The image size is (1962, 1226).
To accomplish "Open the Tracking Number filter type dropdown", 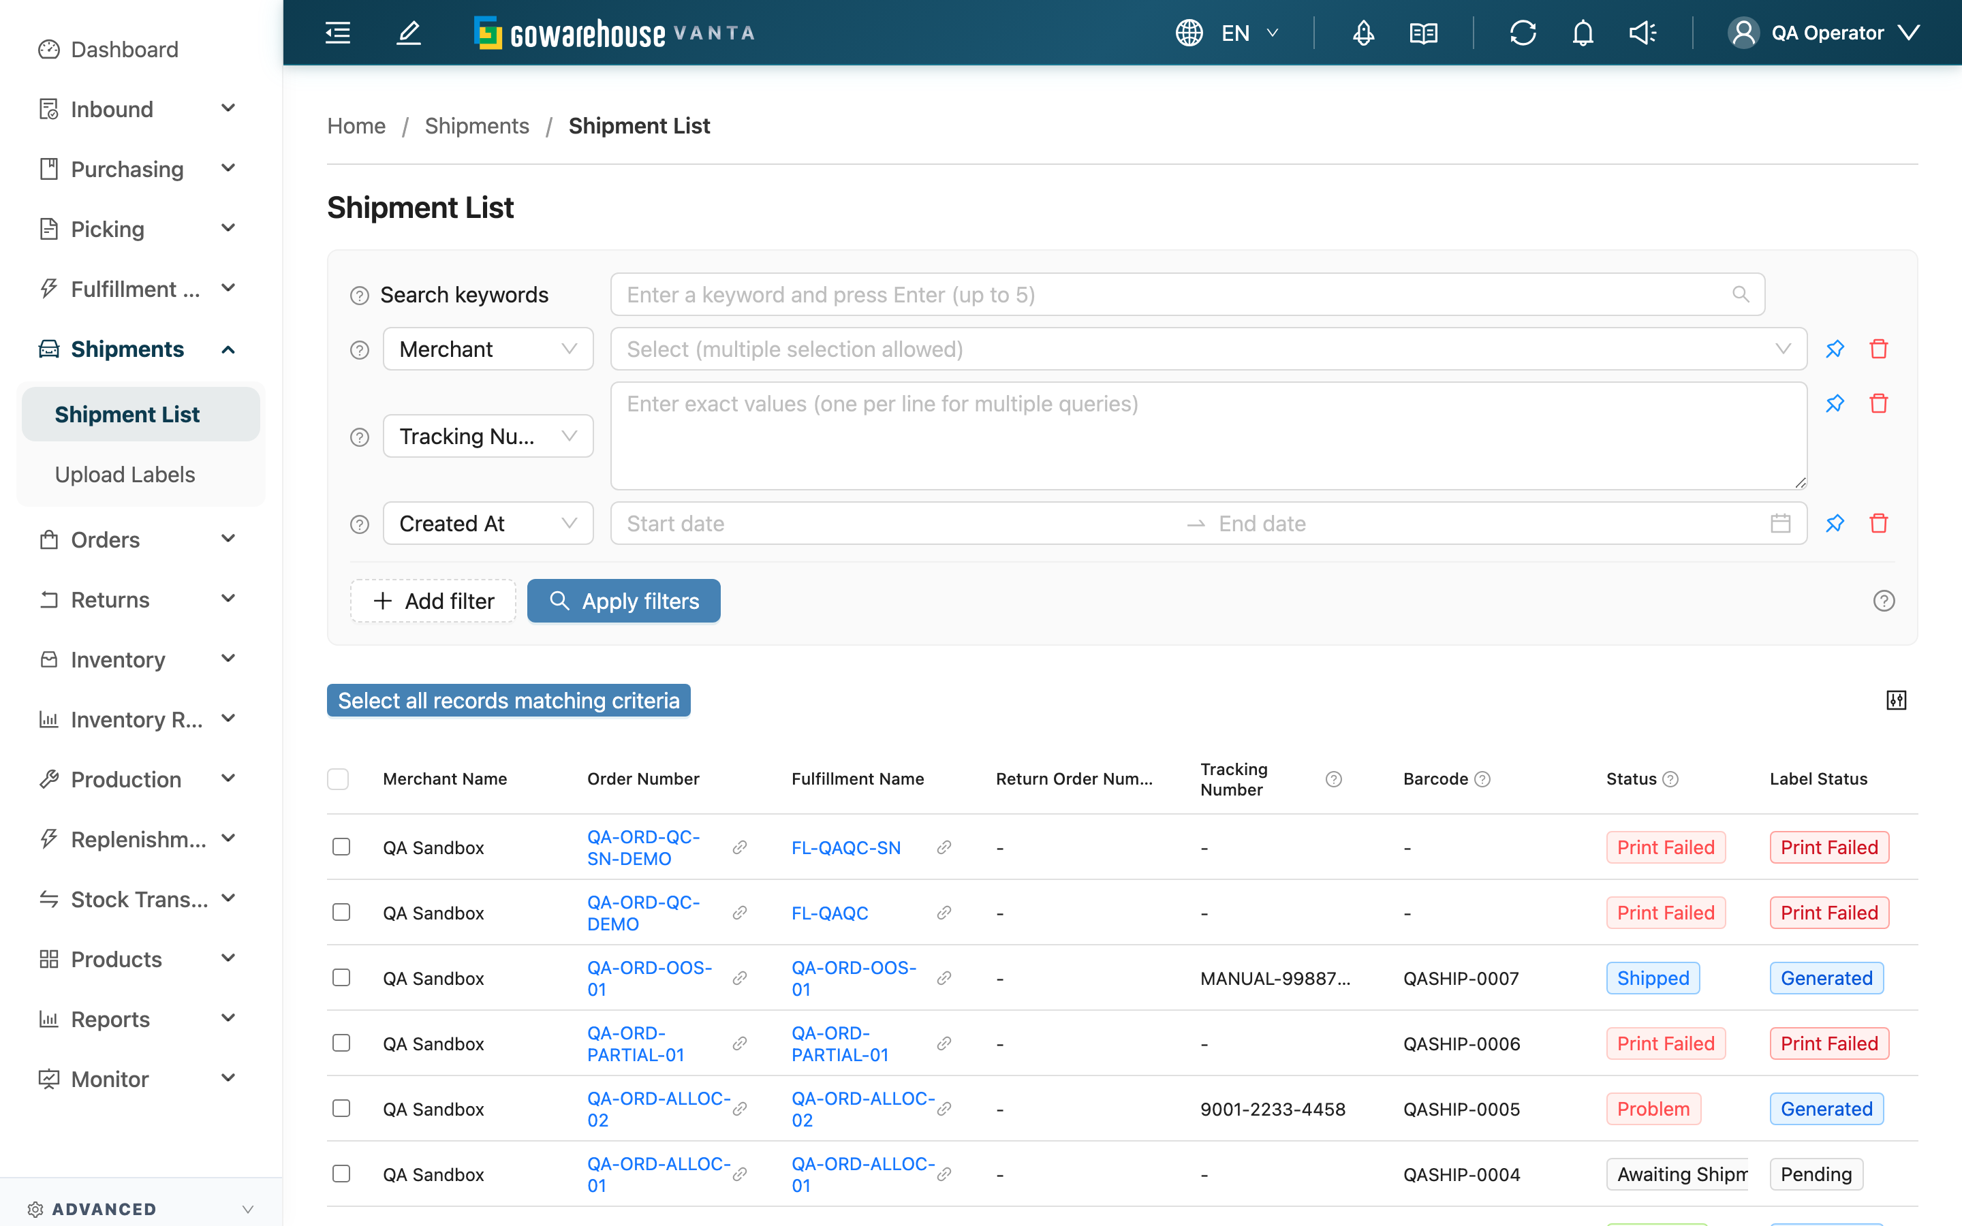I will 488,436.
